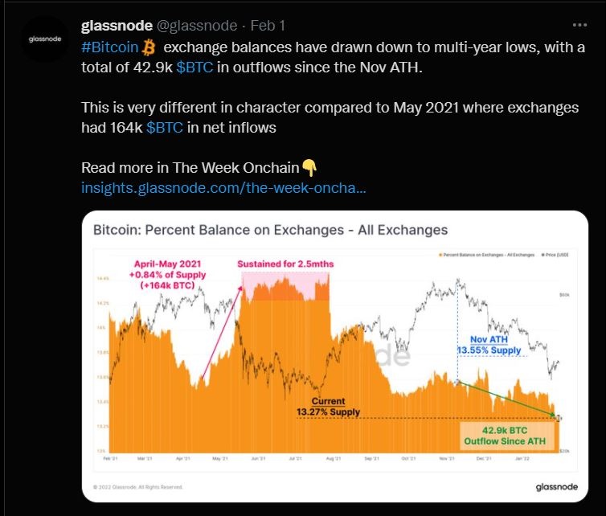This screenshot has width=606, height=516.
Task: Open the insights.glassnode.com article link
Action: 223,188
